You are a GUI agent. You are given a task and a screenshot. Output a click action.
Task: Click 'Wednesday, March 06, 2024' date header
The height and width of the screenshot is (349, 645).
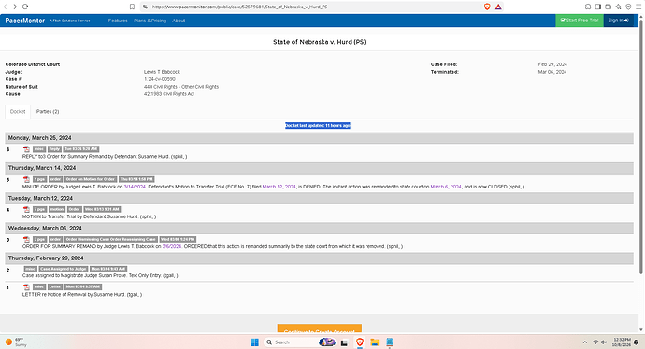[x=45, y=229]
